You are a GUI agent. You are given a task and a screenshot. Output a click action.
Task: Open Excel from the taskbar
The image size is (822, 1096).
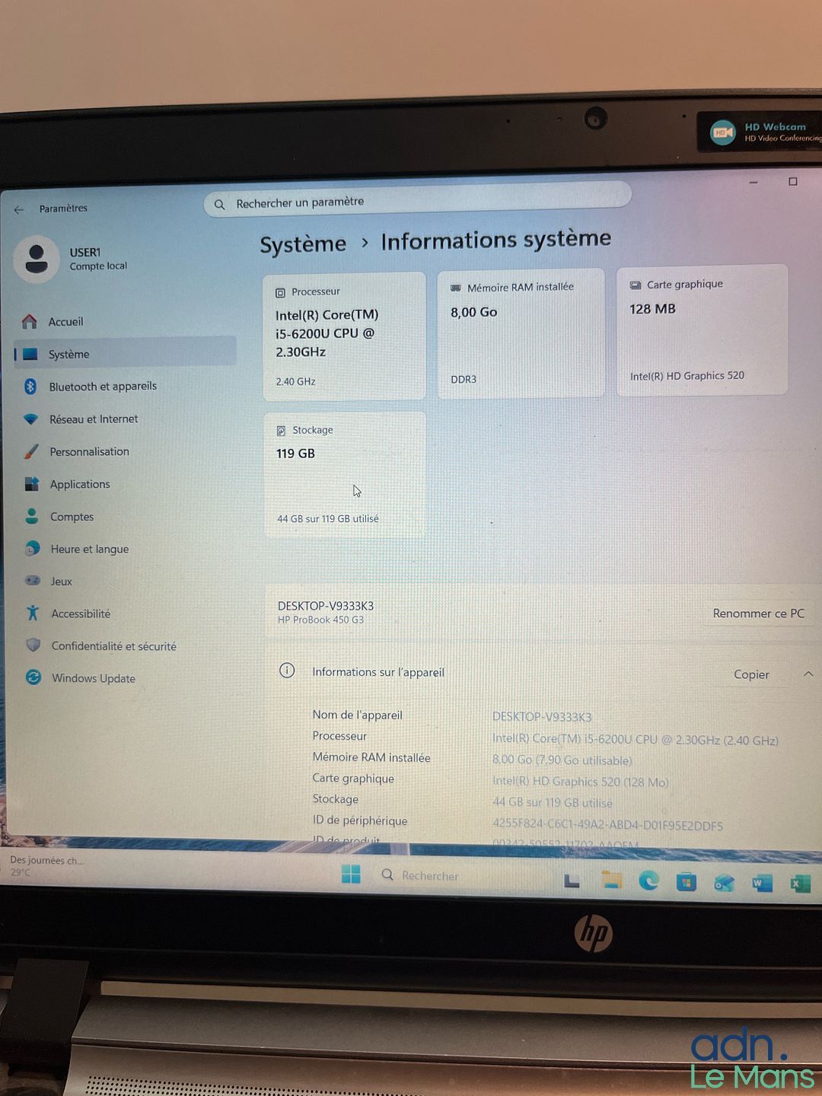pyautogui.click(x=799, y=883)
